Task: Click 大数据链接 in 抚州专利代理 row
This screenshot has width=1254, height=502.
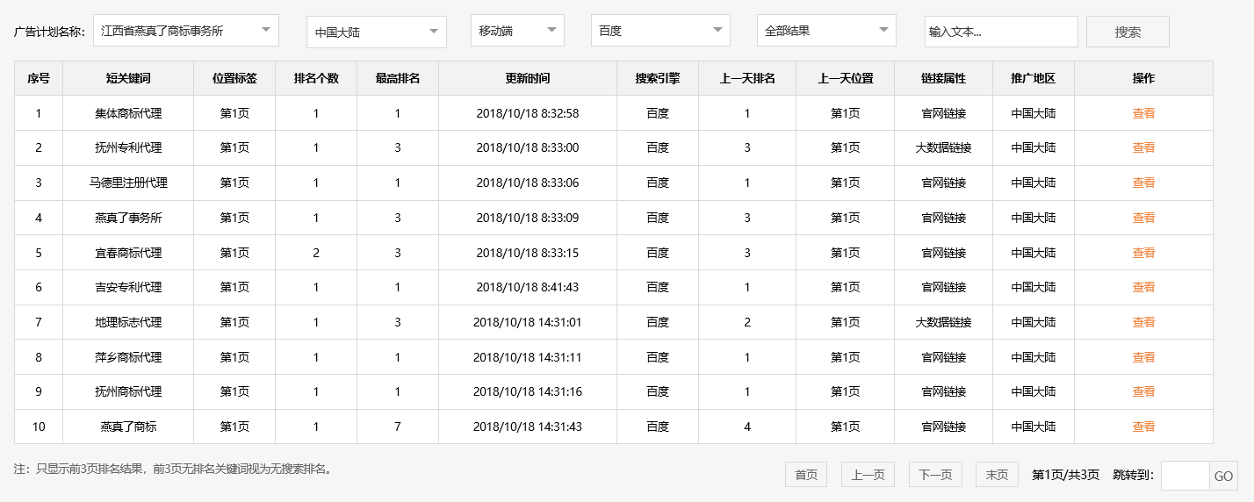Action: click(944, 147)
